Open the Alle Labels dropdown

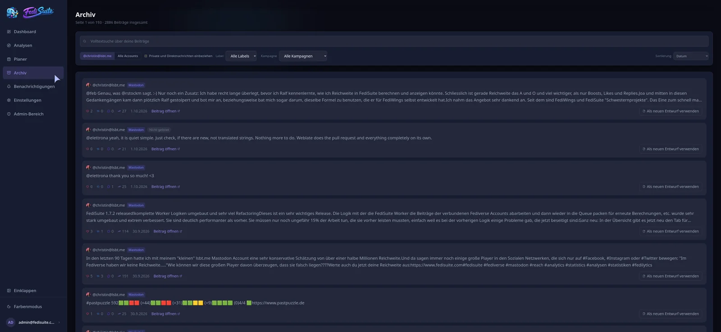coord(241,56)
